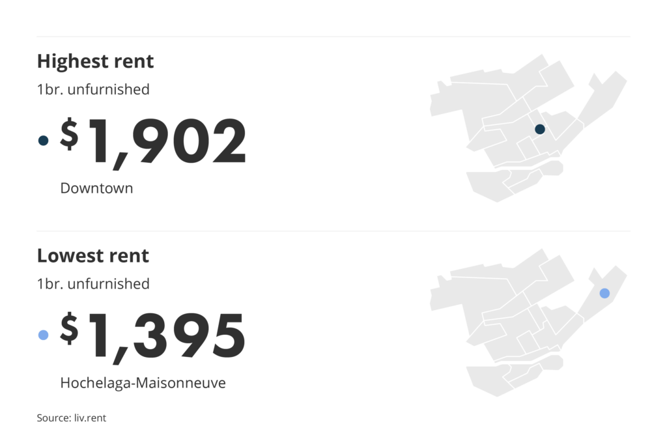The width and height of the screenshot is (667, 439).
Task: Select the dark navy dot beside $1,902
Action: [44, 140]
